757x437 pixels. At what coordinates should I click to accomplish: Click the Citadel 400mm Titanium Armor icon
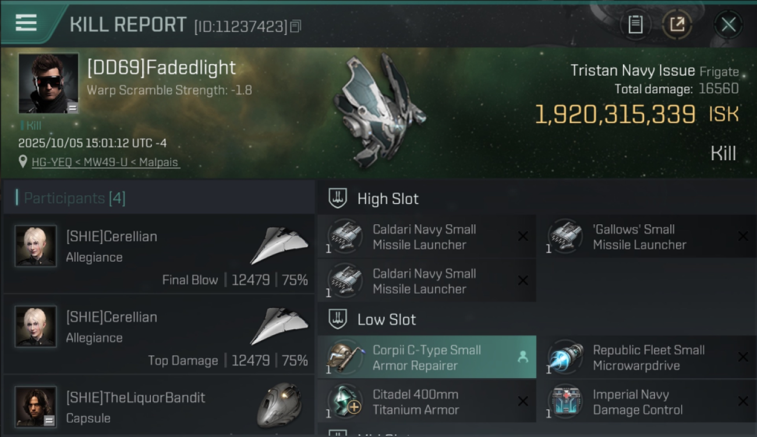345,402
